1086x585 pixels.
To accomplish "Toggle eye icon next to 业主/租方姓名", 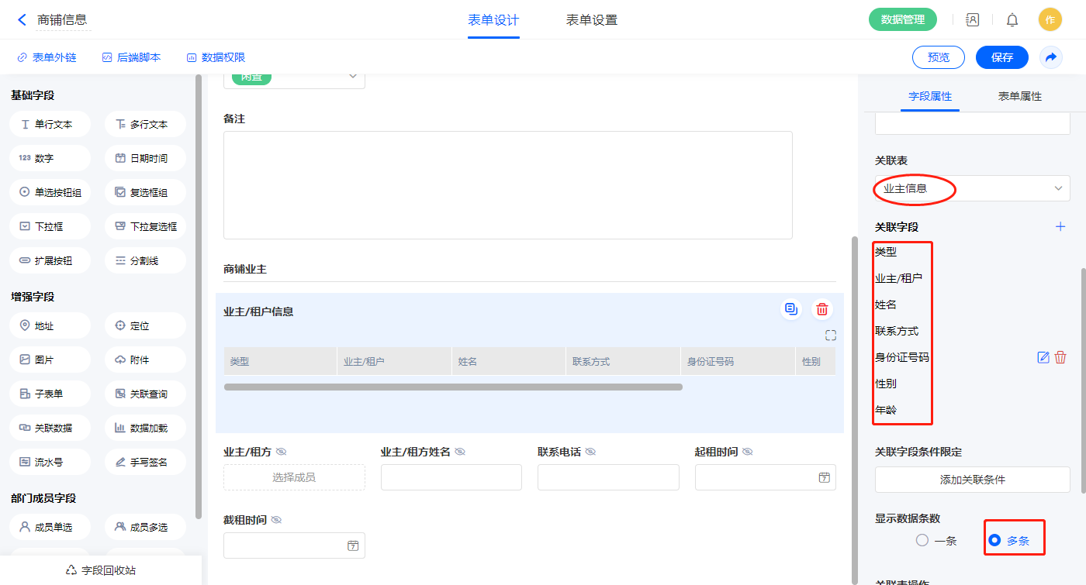I will pyautogui.click(x=460, y=452).
